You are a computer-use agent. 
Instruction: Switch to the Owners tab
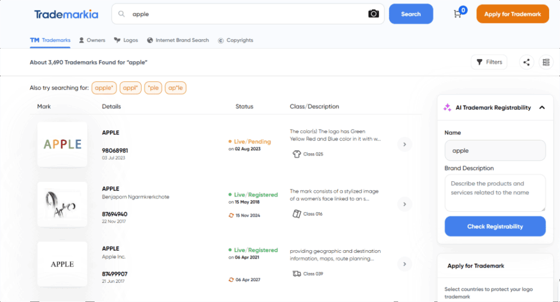pyautogui.click(x=92, y=40)
